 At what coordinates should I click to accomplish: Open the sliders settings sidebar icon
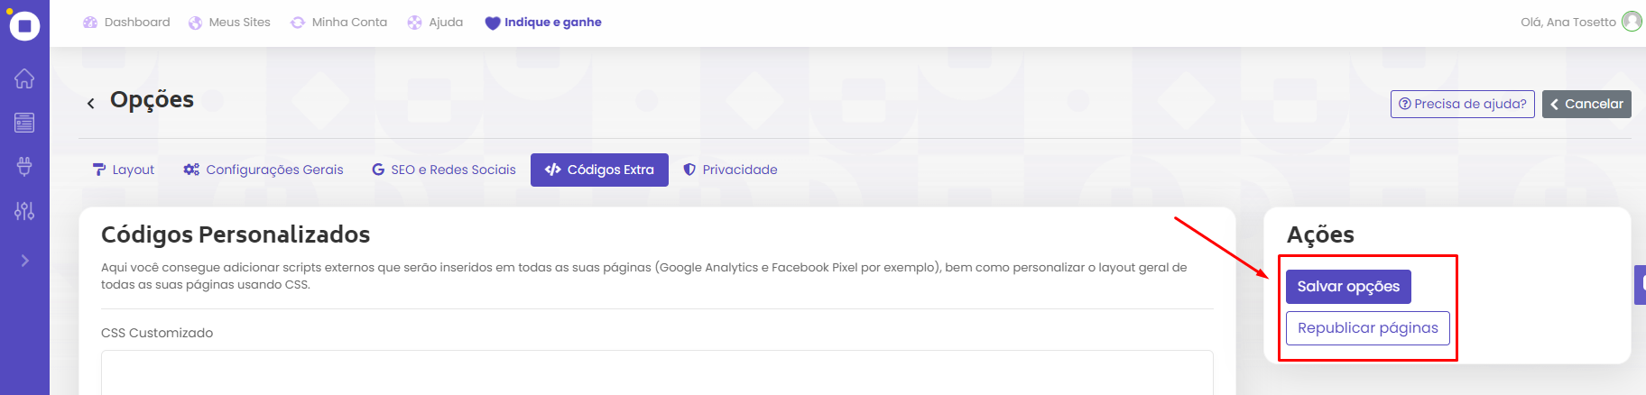point(24,211)
